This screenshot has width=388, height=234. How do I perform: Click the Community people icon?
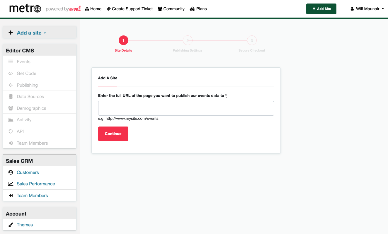coord(160,9)
